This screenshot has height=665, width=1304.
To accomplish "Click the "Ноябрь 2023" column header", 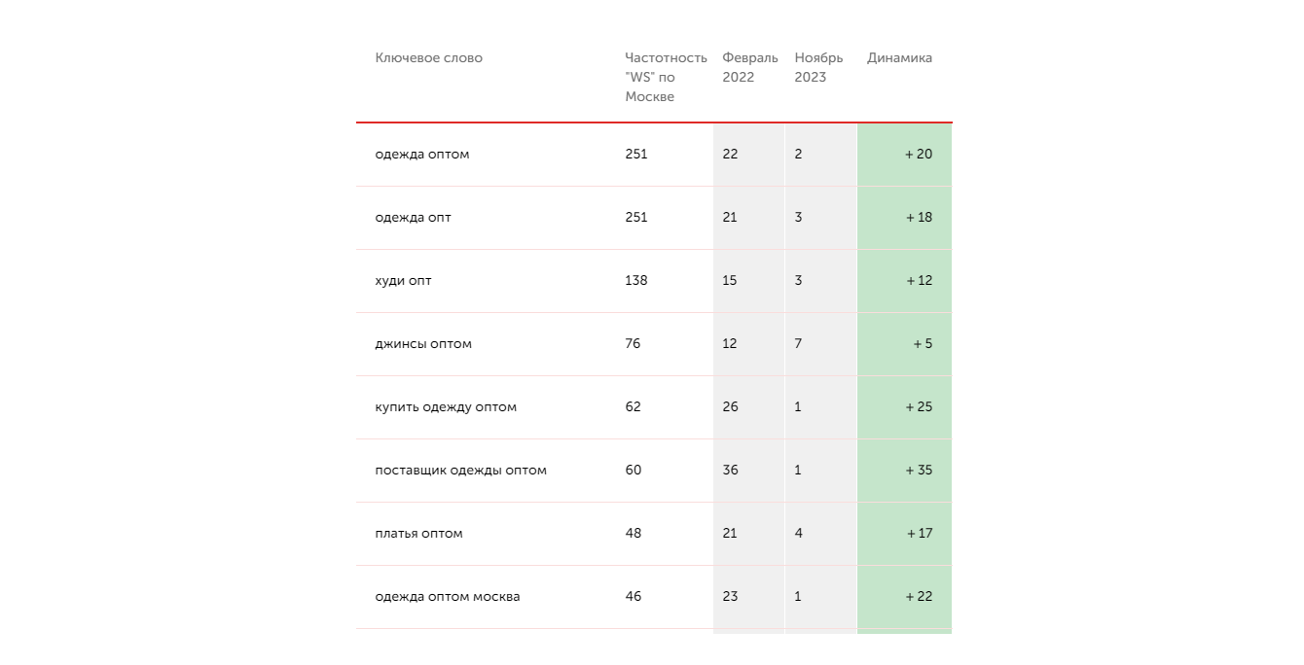I will pos(818,67).
